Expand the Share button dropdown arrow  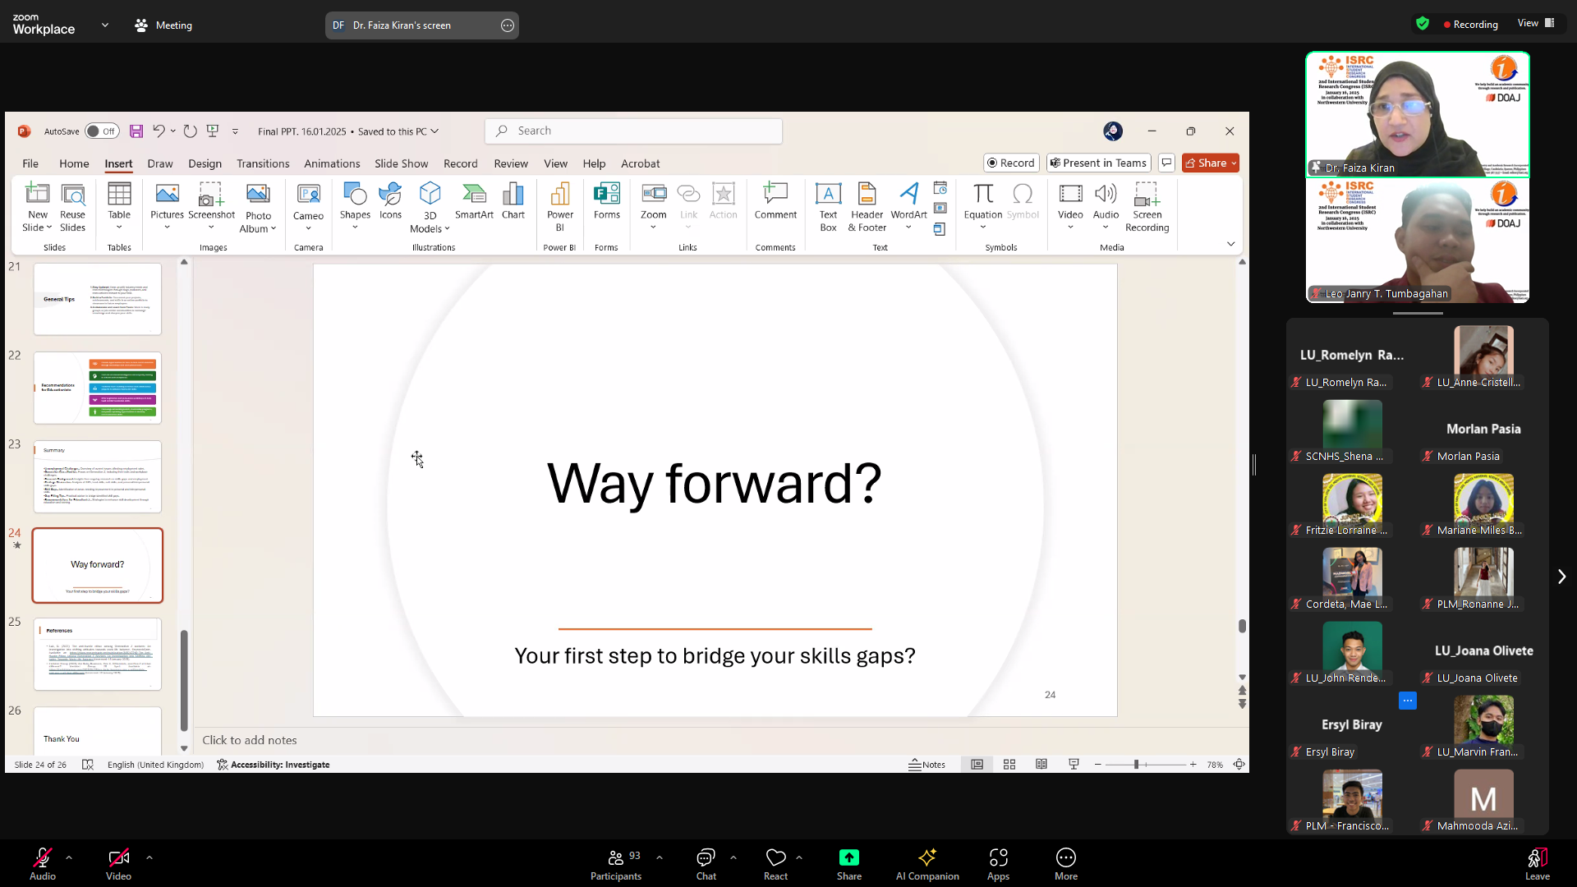1234,163
